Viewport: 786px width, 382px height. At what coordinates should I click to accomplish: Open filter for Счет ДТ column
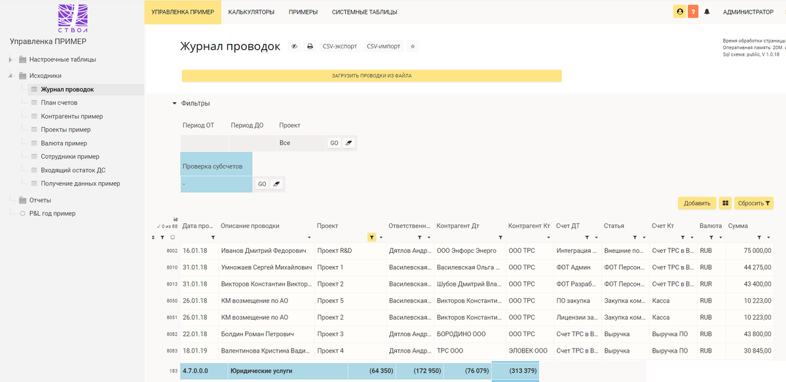pos(588,237)
